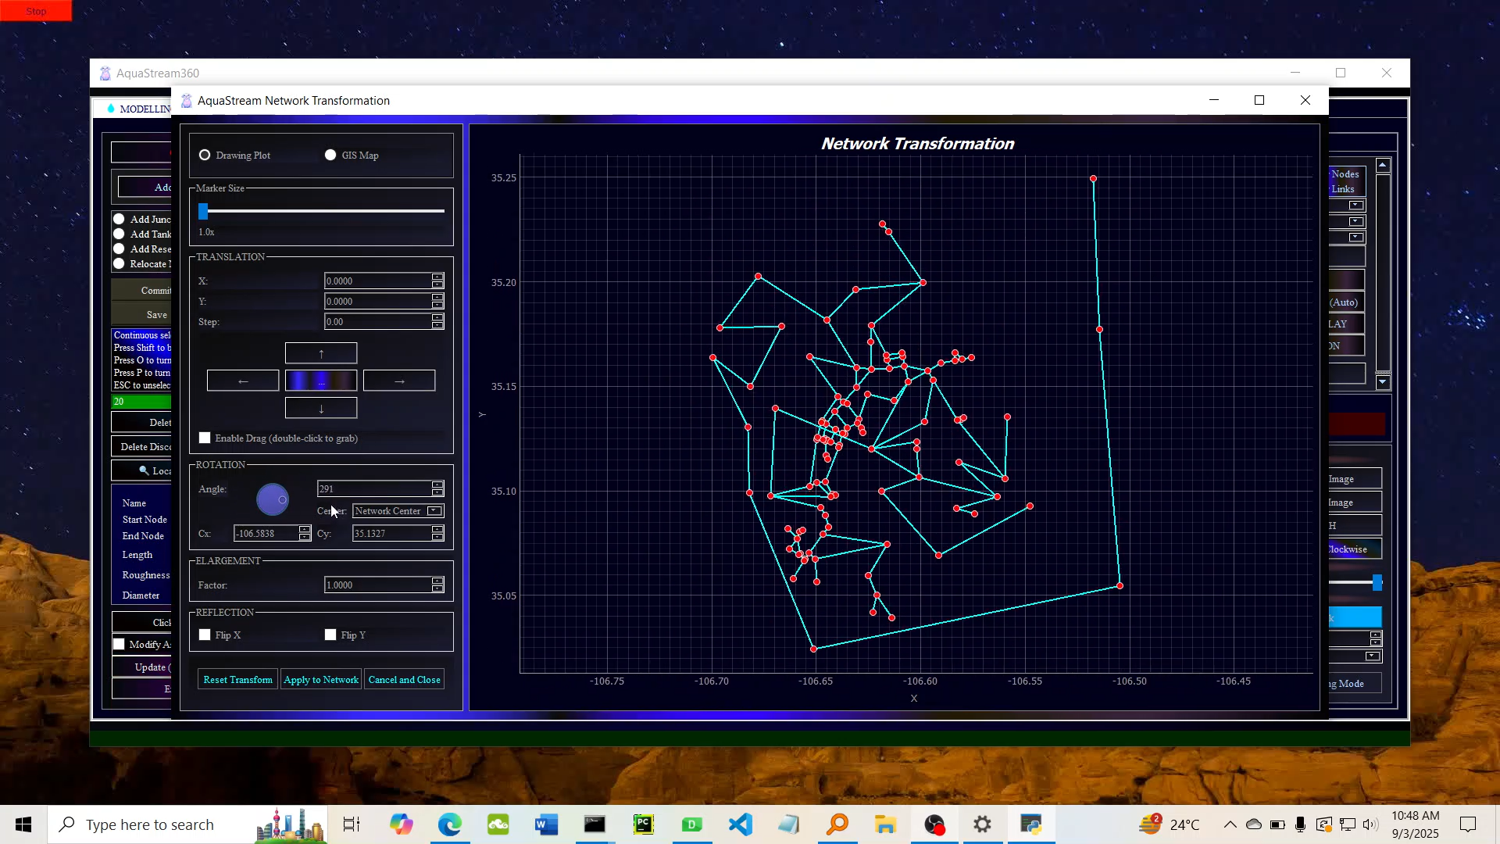Click the circular rotation dial knob

click(272, 499)
